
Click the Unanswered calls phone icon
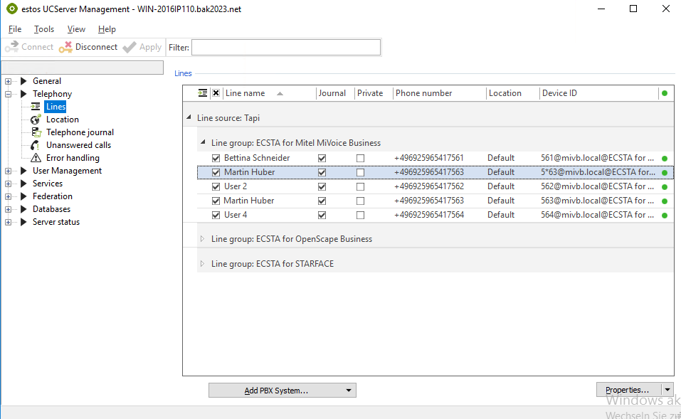[x=36, y=145]
